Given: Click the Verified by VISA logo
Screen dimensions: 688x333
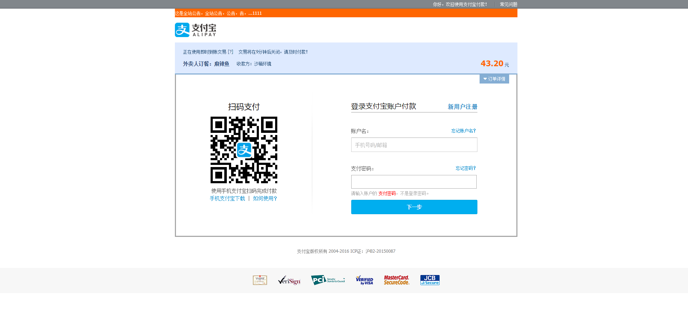Looking at the screenshot, I should tap(365, 280).
